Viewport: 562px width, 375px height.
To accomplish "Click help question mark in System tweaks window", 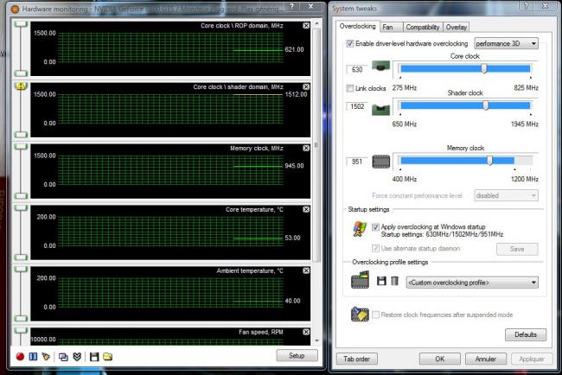I will pyautogui.click(x=526, y=6).
